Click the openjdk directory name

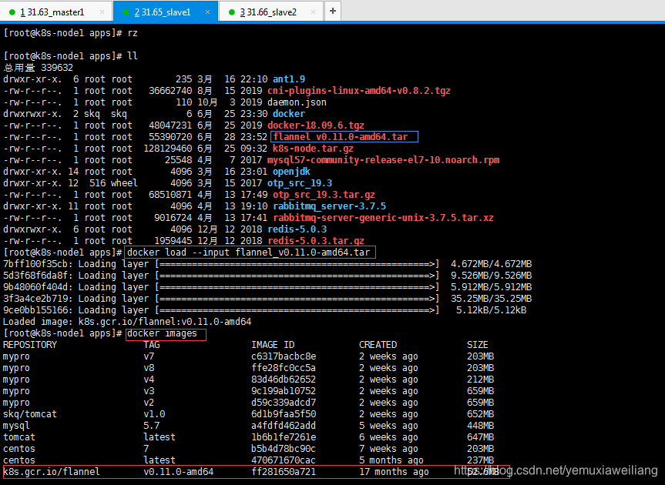click(x=291, y=172)
